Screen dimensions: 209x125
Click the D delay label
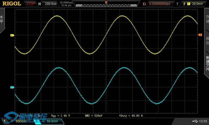click(144, 4)
